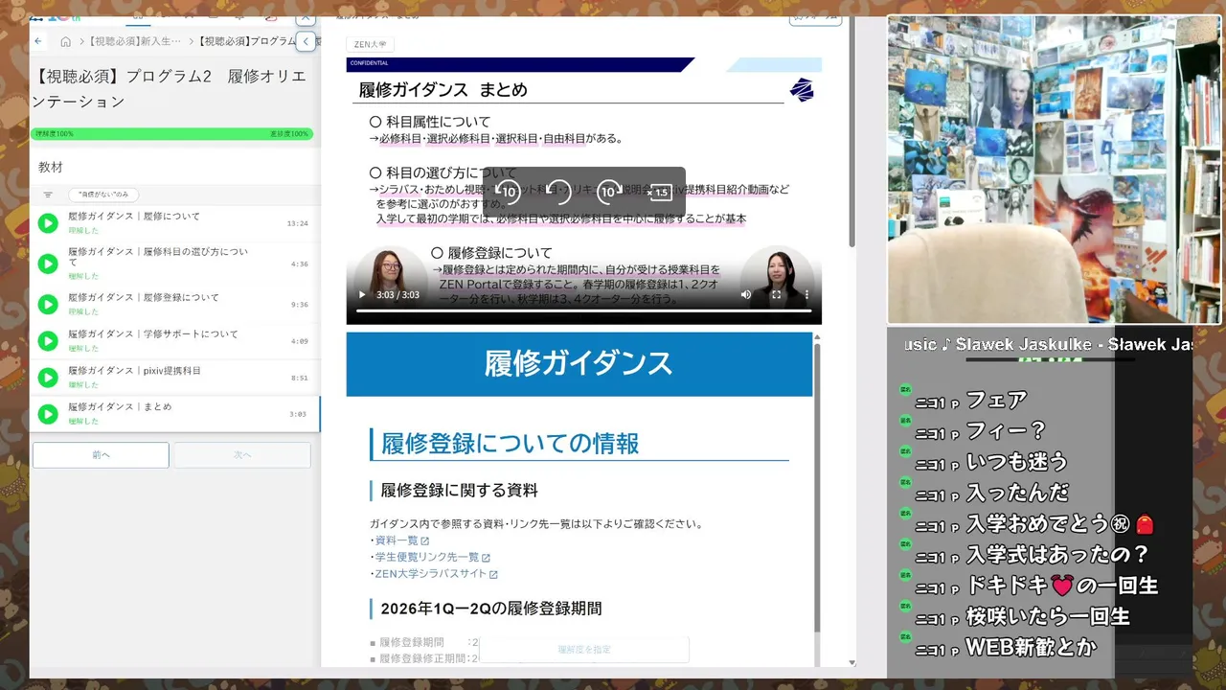Play lesson 履修登録について
Image resolution: width=1226 pixels, height=690 pixels.
48,304
